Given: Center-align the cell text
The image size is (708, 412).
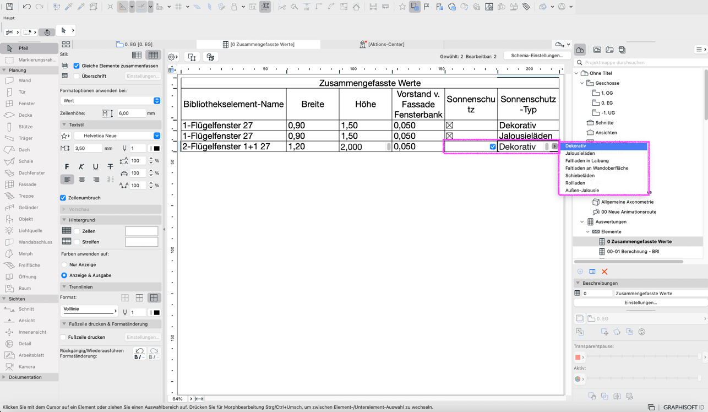Looking at the screenshot, I should click(81, 180).
